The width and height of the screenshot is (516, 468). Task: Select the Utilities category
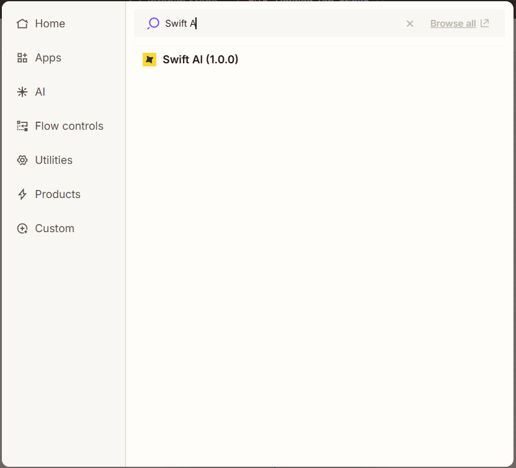click(45, 160)
